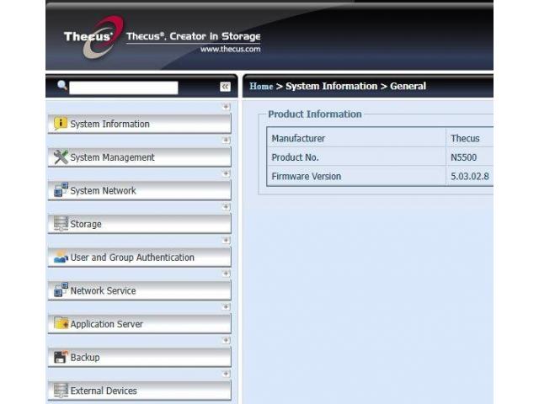Click the Backup floppy disk icon
This screenshot has height=404, width=539.
point(61,358)
